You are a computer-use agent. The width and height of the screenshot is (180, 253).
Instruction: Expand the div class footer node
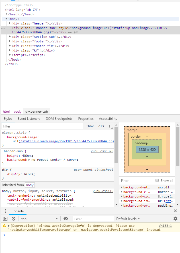tap(10, 41)
